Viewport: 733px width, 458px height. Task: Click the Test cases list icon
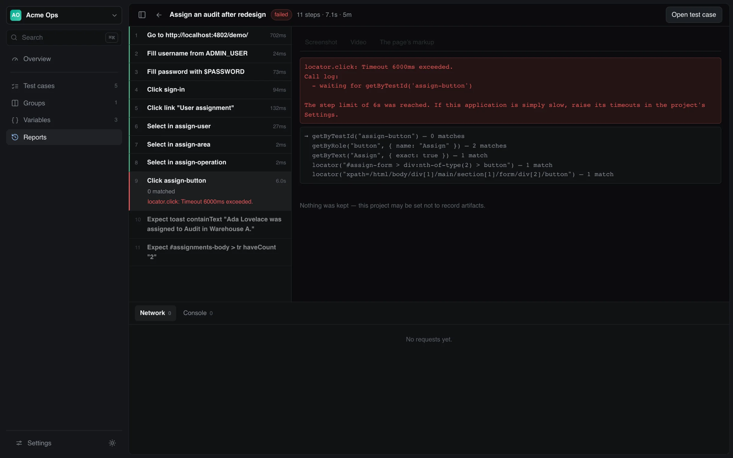click(15, 86)
